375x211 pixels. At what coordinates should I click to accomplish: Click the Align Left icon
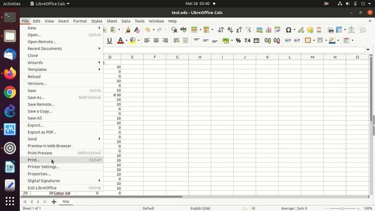tap(147, 40)
